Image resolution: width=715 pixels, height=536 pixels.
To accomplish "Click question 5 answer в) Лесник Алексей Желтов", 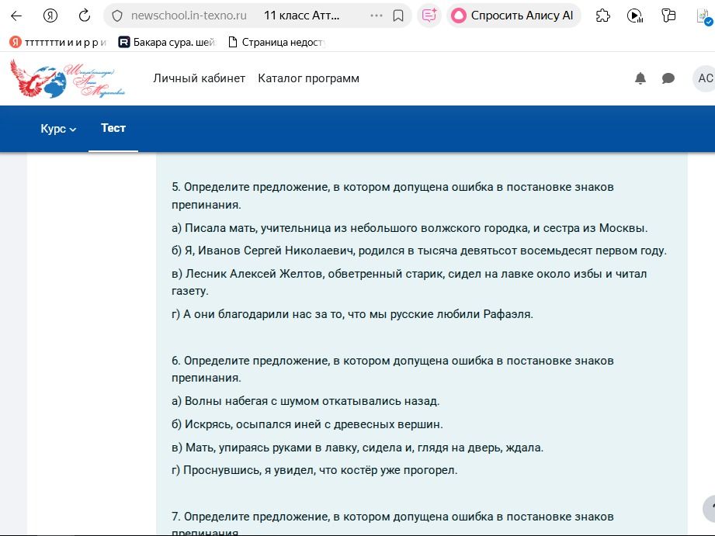I will [x=409, y=282].
